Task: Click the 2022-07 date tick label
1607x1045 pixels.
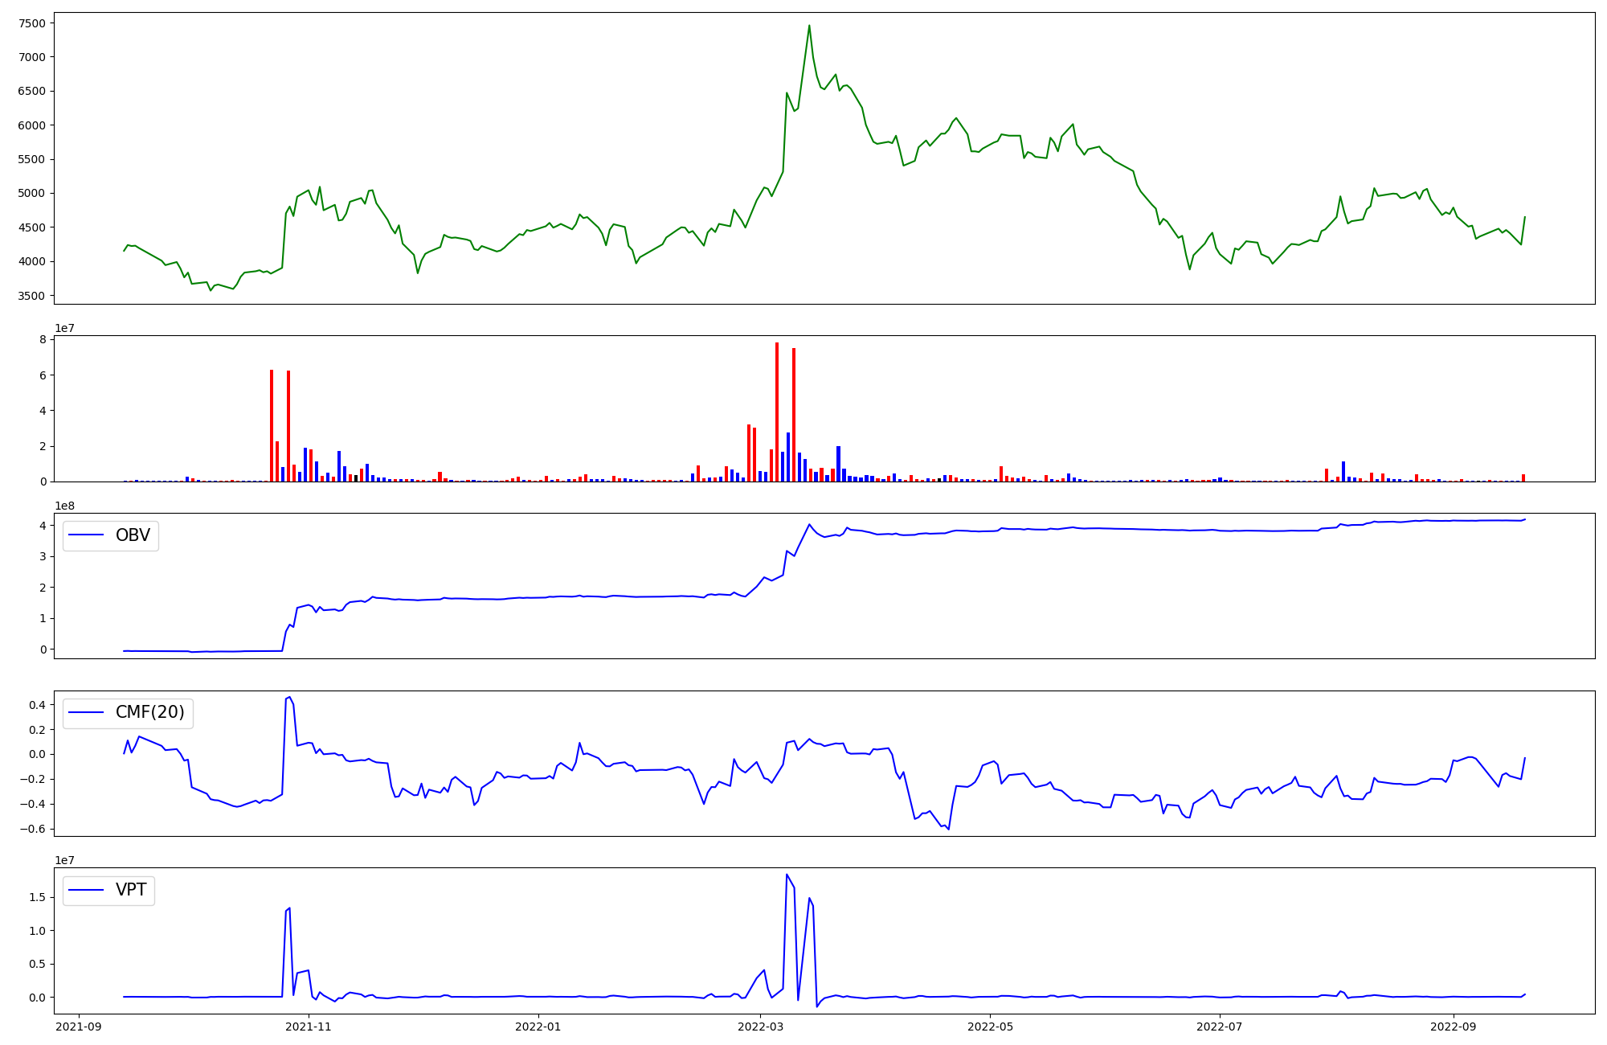Action: [1219, 1027]
